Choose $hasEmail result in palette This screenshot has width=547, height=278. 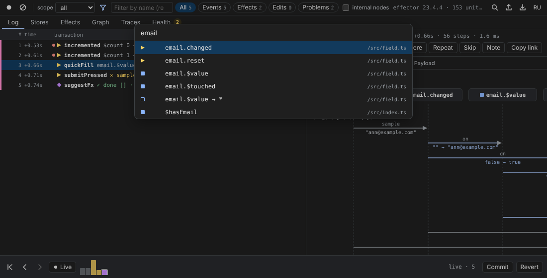[x=273, y=112]
